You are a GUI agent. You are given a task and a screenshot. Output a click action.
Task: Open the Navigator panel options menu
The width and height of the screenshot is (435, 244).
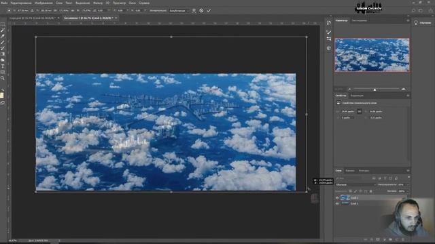click(408, 20)
